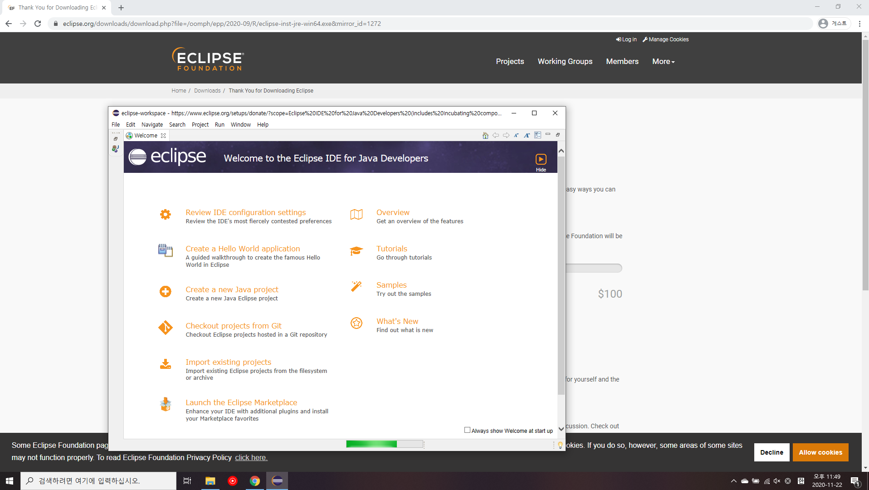The width and height of the screenshot is (869, 490).
Task: Show hidden system tray icons
Action: pyautogui.click(x=733, y=481)
